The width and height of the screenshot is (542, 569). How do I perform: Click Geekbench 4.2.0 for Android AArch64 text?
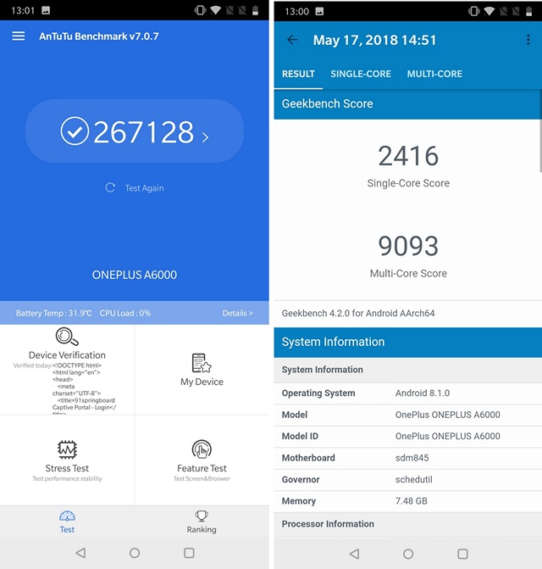click(x=358, y=313)
